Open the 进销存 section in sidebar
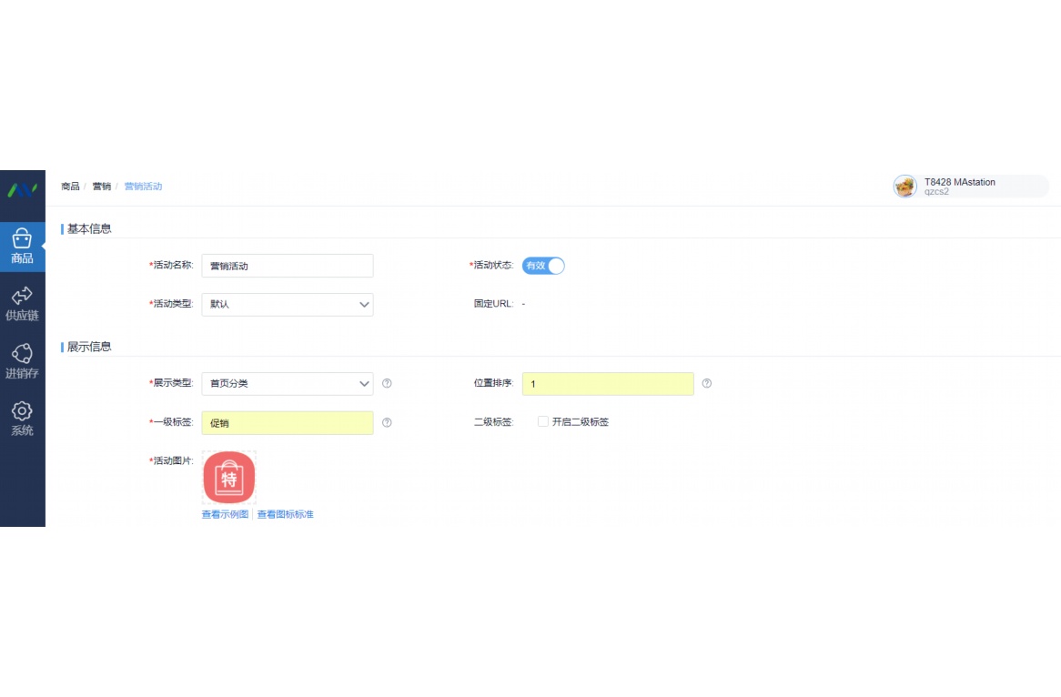The height and width of the screenshot is (697, 1061). (23, 361)
